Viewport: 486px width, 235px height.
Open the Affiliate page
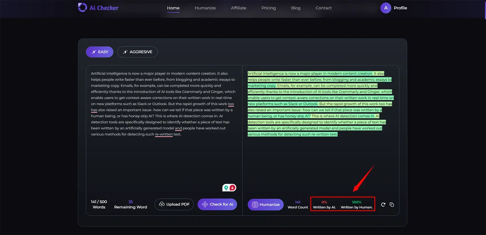[x=238, y=8]
